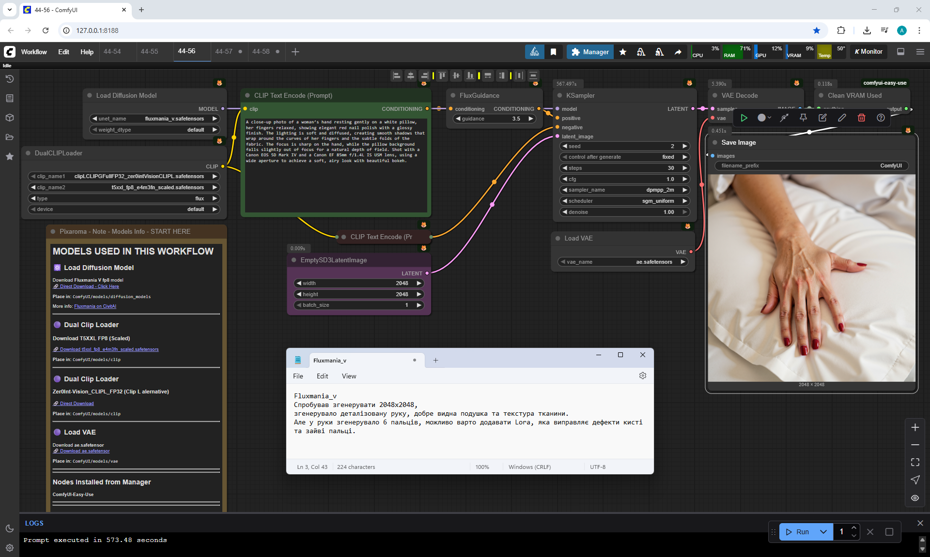Pin the selected node with pin icon

coord(803,118)
